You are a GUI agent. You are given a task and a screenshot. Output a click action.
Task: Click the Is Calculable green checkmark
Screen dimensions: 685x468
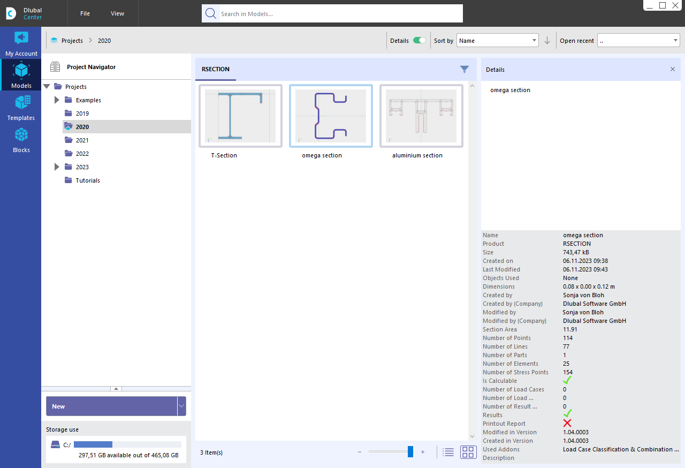click(x=567, y=381)
